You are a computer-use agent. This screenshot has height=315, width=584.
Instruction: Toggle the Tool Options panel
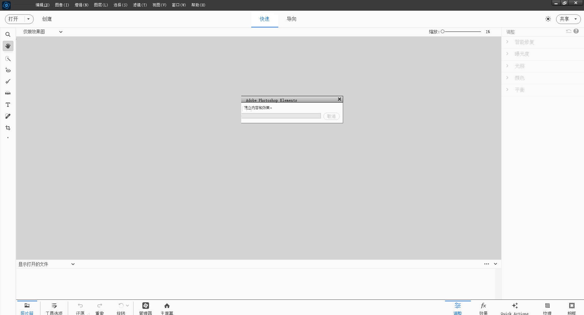(x=54, y=307)
